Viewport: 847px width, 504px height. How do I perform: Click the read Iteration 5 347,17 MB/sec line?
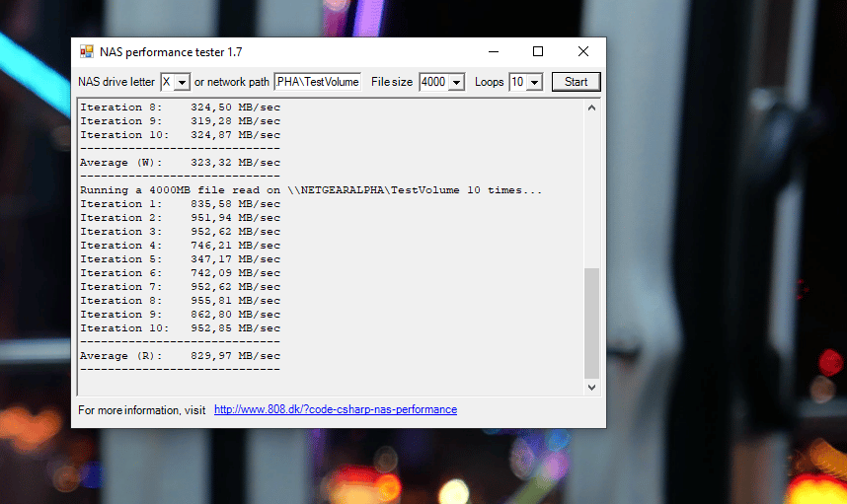180,259
